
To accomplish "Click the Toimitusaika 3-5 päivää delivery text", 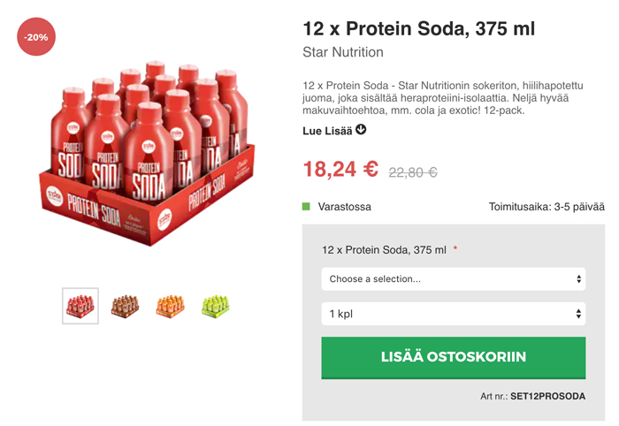I will [x=546, y=207].
